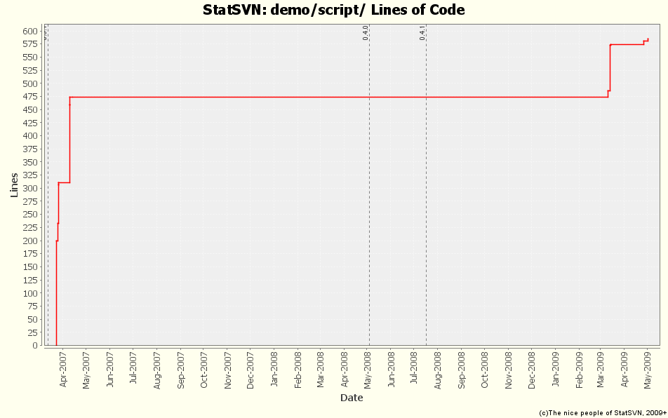Select the Aug-2008 date tick label
The image size is (668, 418).
[438, 370]
